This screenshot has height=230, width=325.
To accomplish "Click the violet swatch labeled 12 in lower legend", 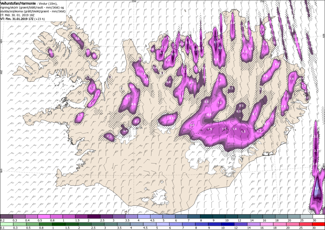I will (x=240, y=224).
